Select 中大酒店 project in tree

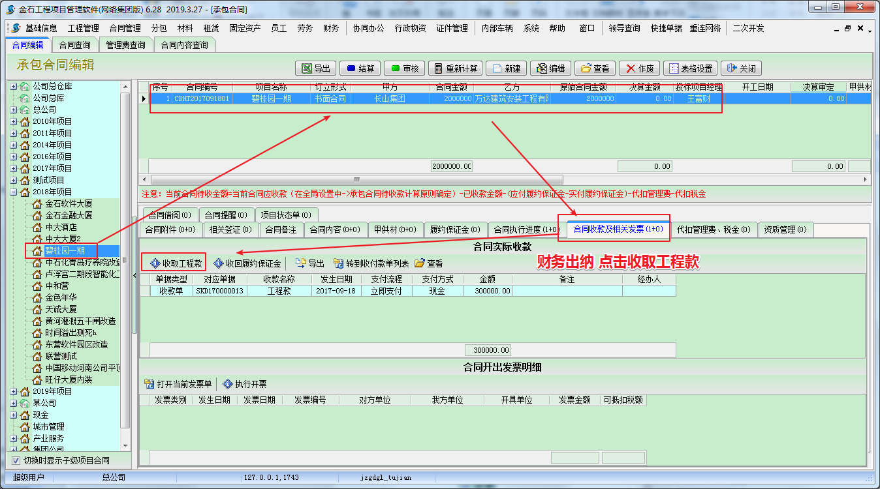click(61, 227)
